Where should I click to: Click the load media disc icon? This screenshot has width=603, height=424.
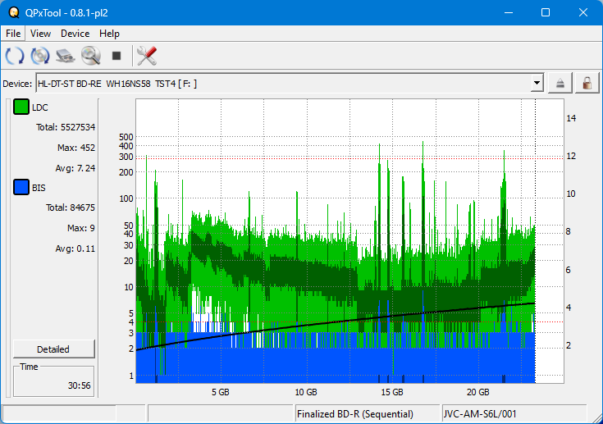coord(40,56)
